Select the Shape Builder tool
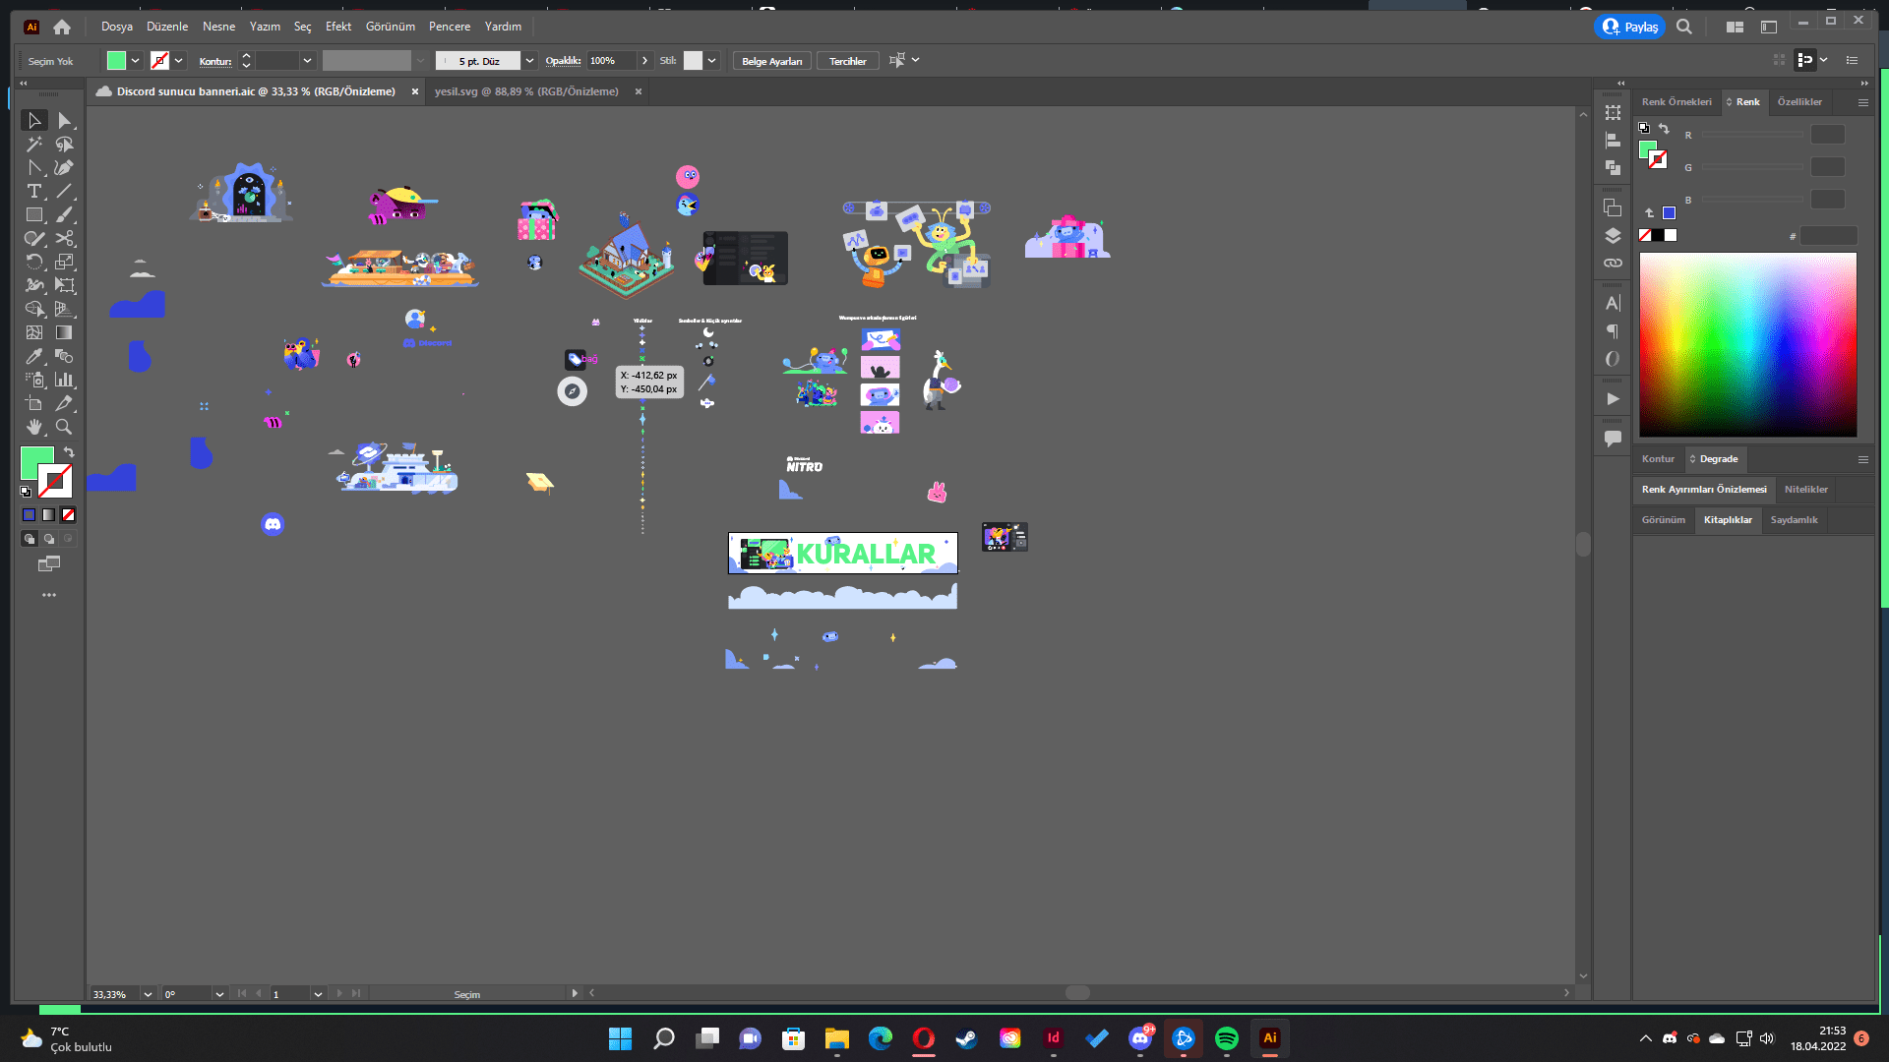 [34, 309]
